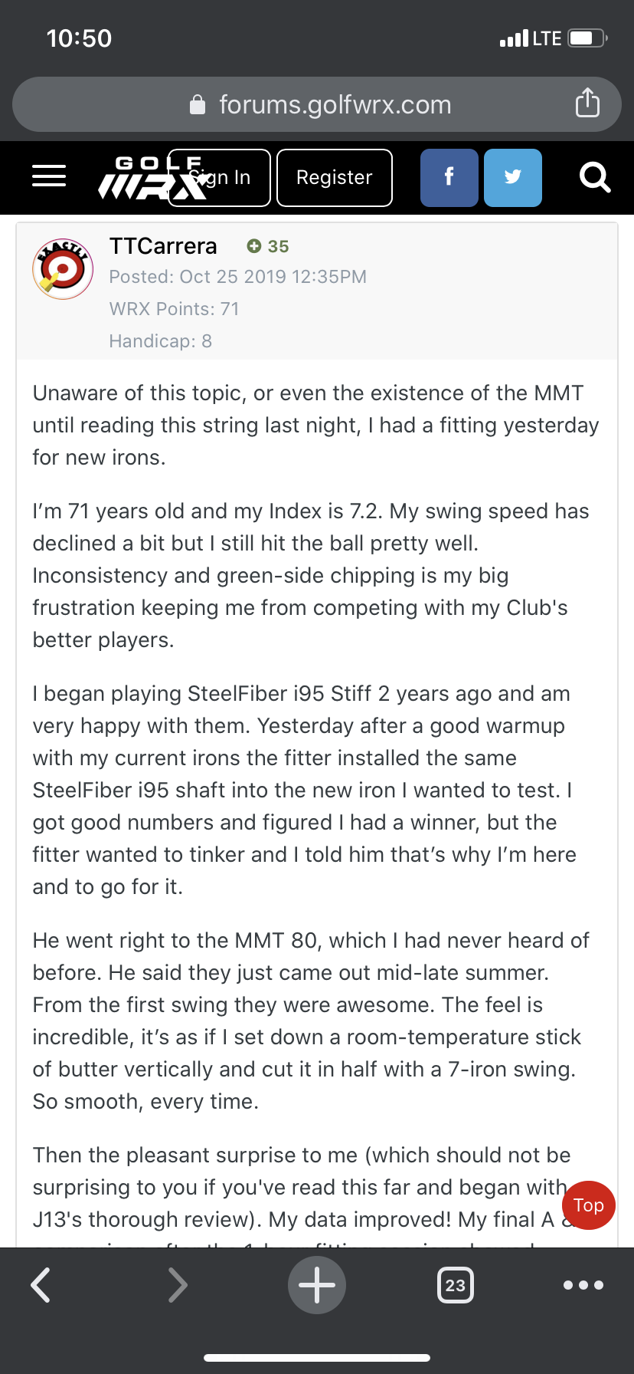
Task: Open a new tab with the plus button
Action: (317, 1285)
